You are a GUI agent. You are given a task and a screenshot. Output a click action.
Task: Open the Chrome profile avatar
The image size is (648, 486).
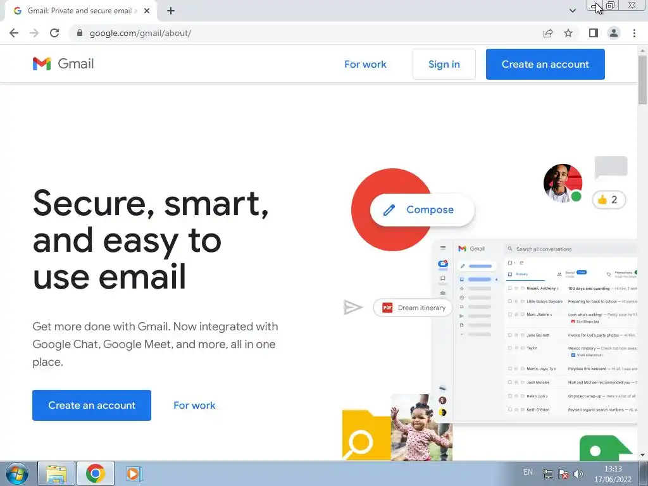coord(614,33)
